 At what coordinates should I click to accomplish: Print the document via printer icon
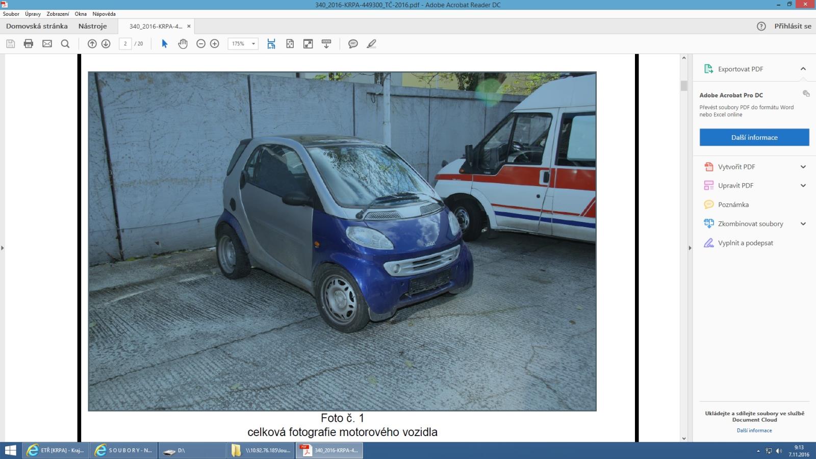click(x=29, y=44)
